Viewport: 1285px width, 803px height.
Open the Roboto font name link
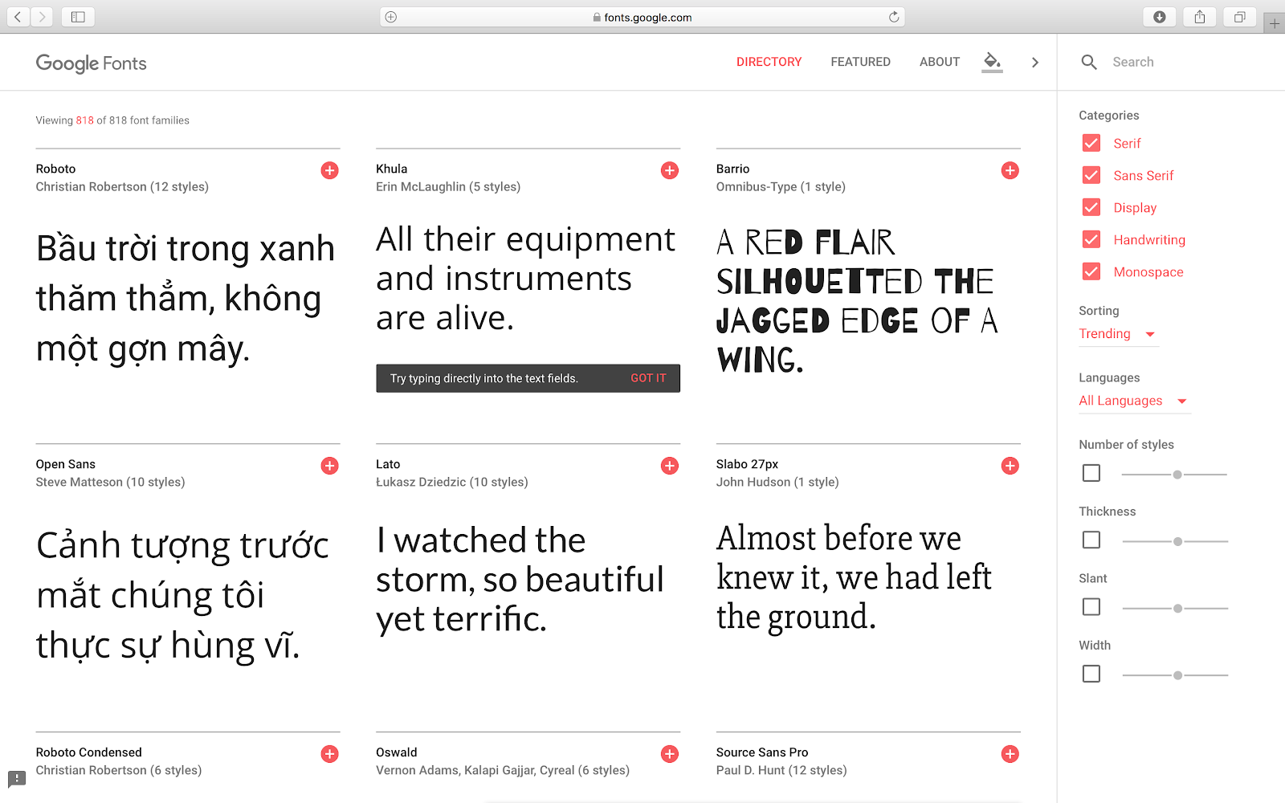pyautogui.click(x=55, y=169)
